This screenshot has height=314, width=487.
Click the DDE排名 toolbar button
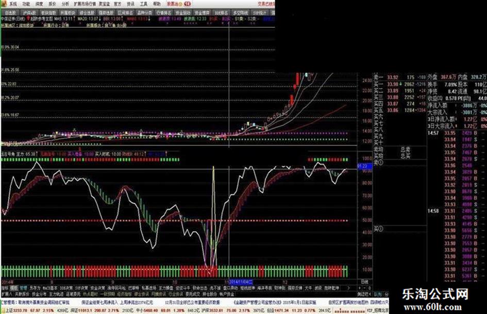pyautogui.click(x=221, y=13)
